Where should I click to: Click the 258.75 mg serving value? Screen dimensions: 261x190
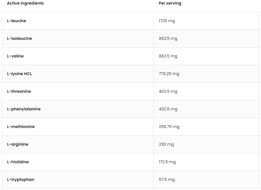coord(169,127)
